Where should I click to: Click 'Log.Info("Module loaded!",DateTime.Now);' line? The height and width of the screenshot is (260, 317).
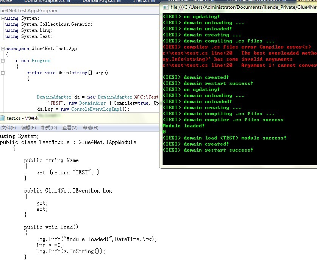[x=97, y=239]
